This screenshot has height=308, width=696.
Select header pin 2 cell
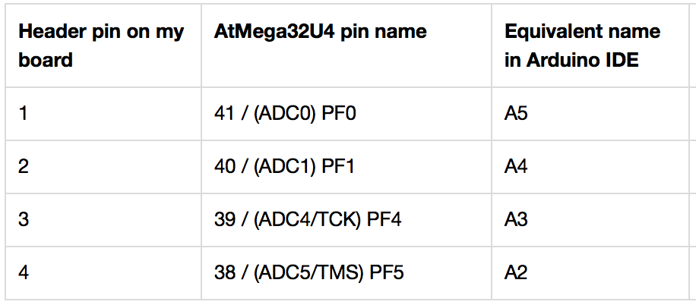click(x=103, y=167)
